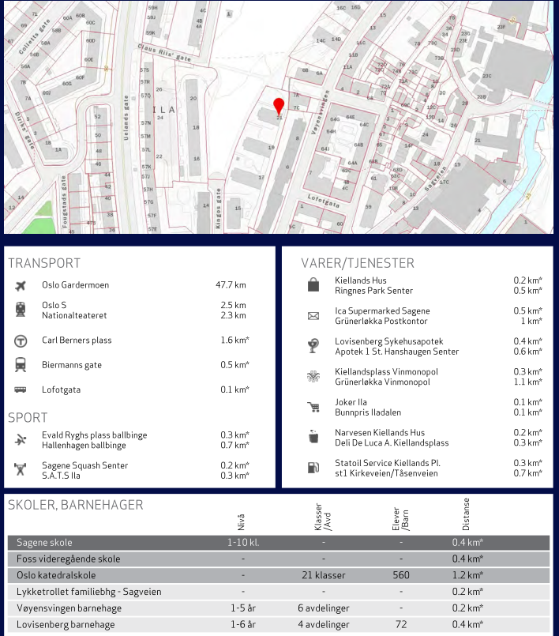Screen dimensions: 559x636
Task: Click the grape icon by Kiellandsplass Vinmonopol
Action: coord(313,376)
